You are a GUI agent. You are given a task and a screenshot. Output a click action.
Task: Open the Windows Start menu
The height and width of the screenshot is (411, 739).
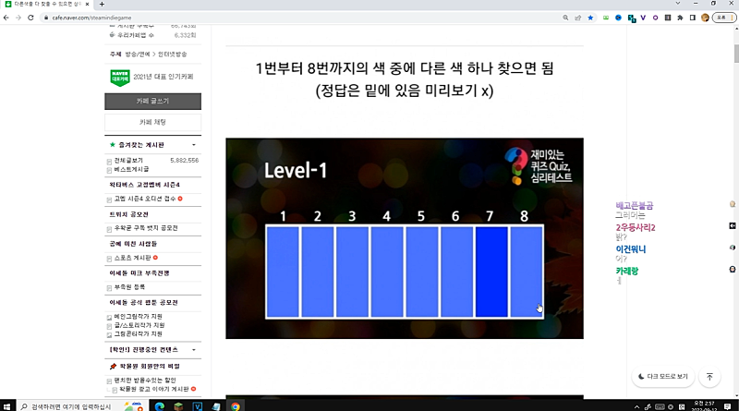6,405
